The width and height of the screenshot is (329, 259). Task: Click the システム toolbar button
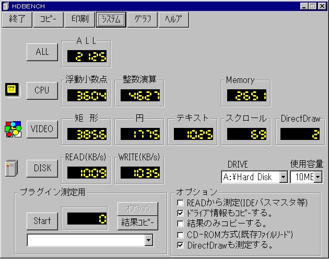111,19
